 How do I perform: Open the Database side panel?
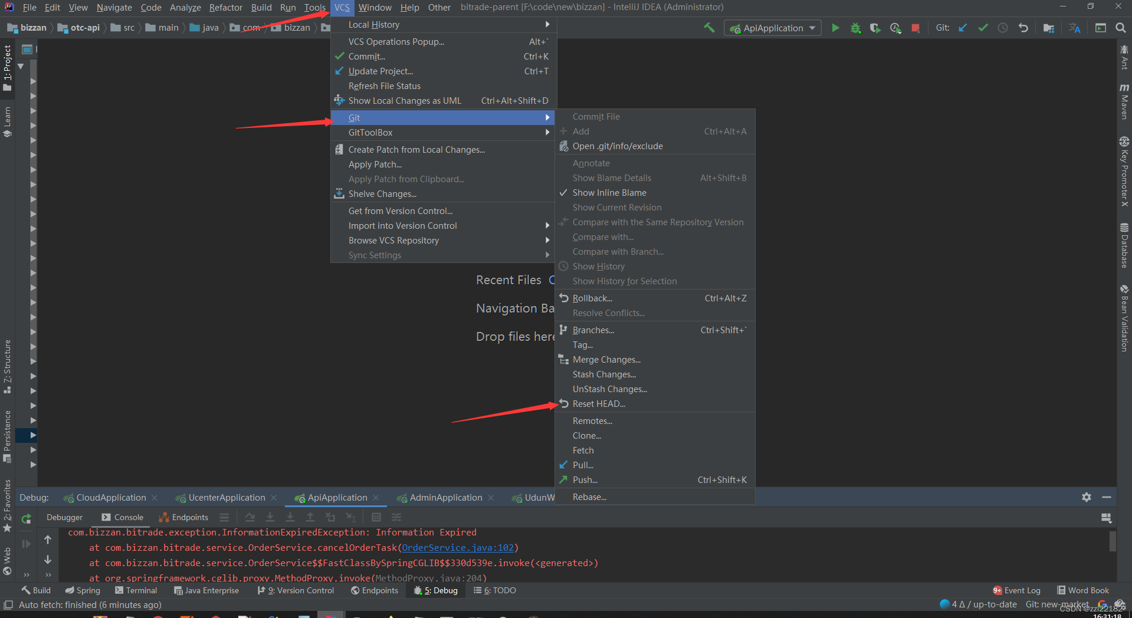click(x=1124, y=246)
